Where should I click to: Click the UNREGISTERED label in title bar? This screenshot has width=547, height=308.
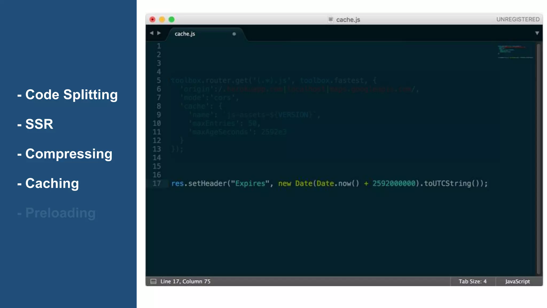point(518,19)
